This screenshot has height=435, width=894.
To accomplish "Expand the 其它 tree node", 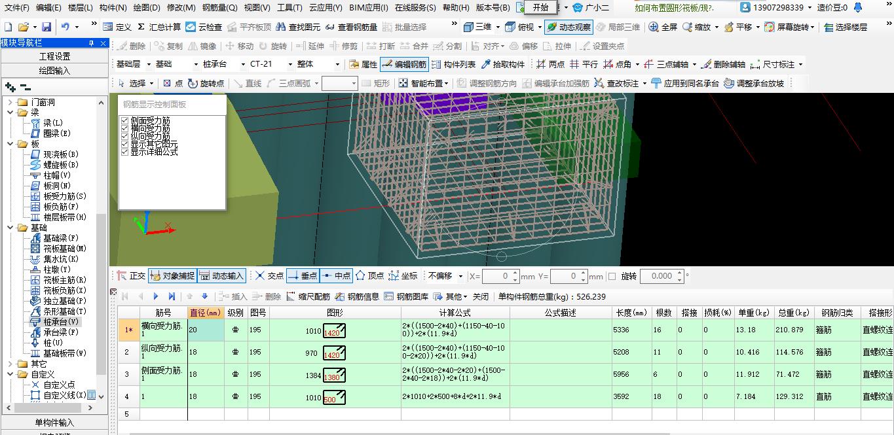I will (10, 364).
